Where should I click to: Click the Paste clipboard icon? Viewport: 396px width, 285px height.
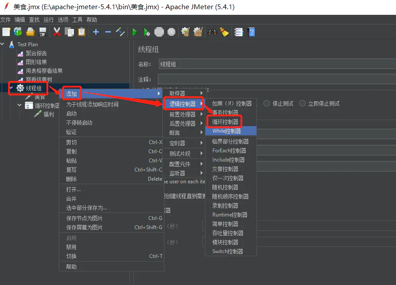pos(82,32)
